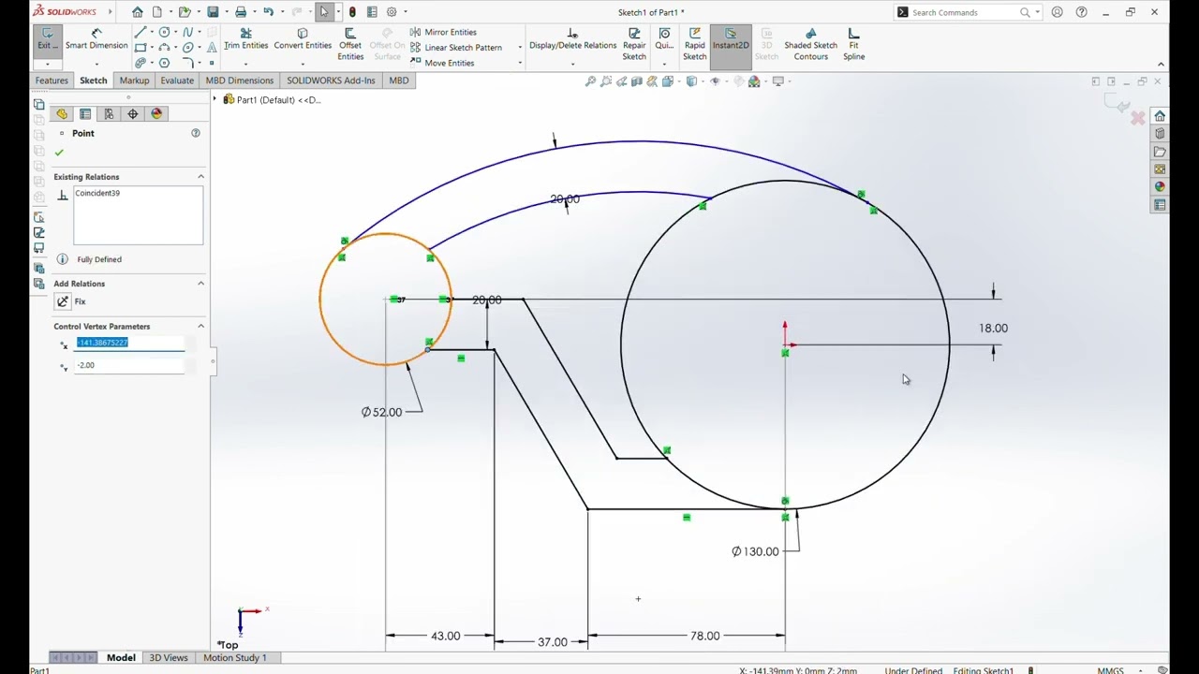Select the Sketch Fillet tool
The image size is (1199, 674).
click(187, 63)
